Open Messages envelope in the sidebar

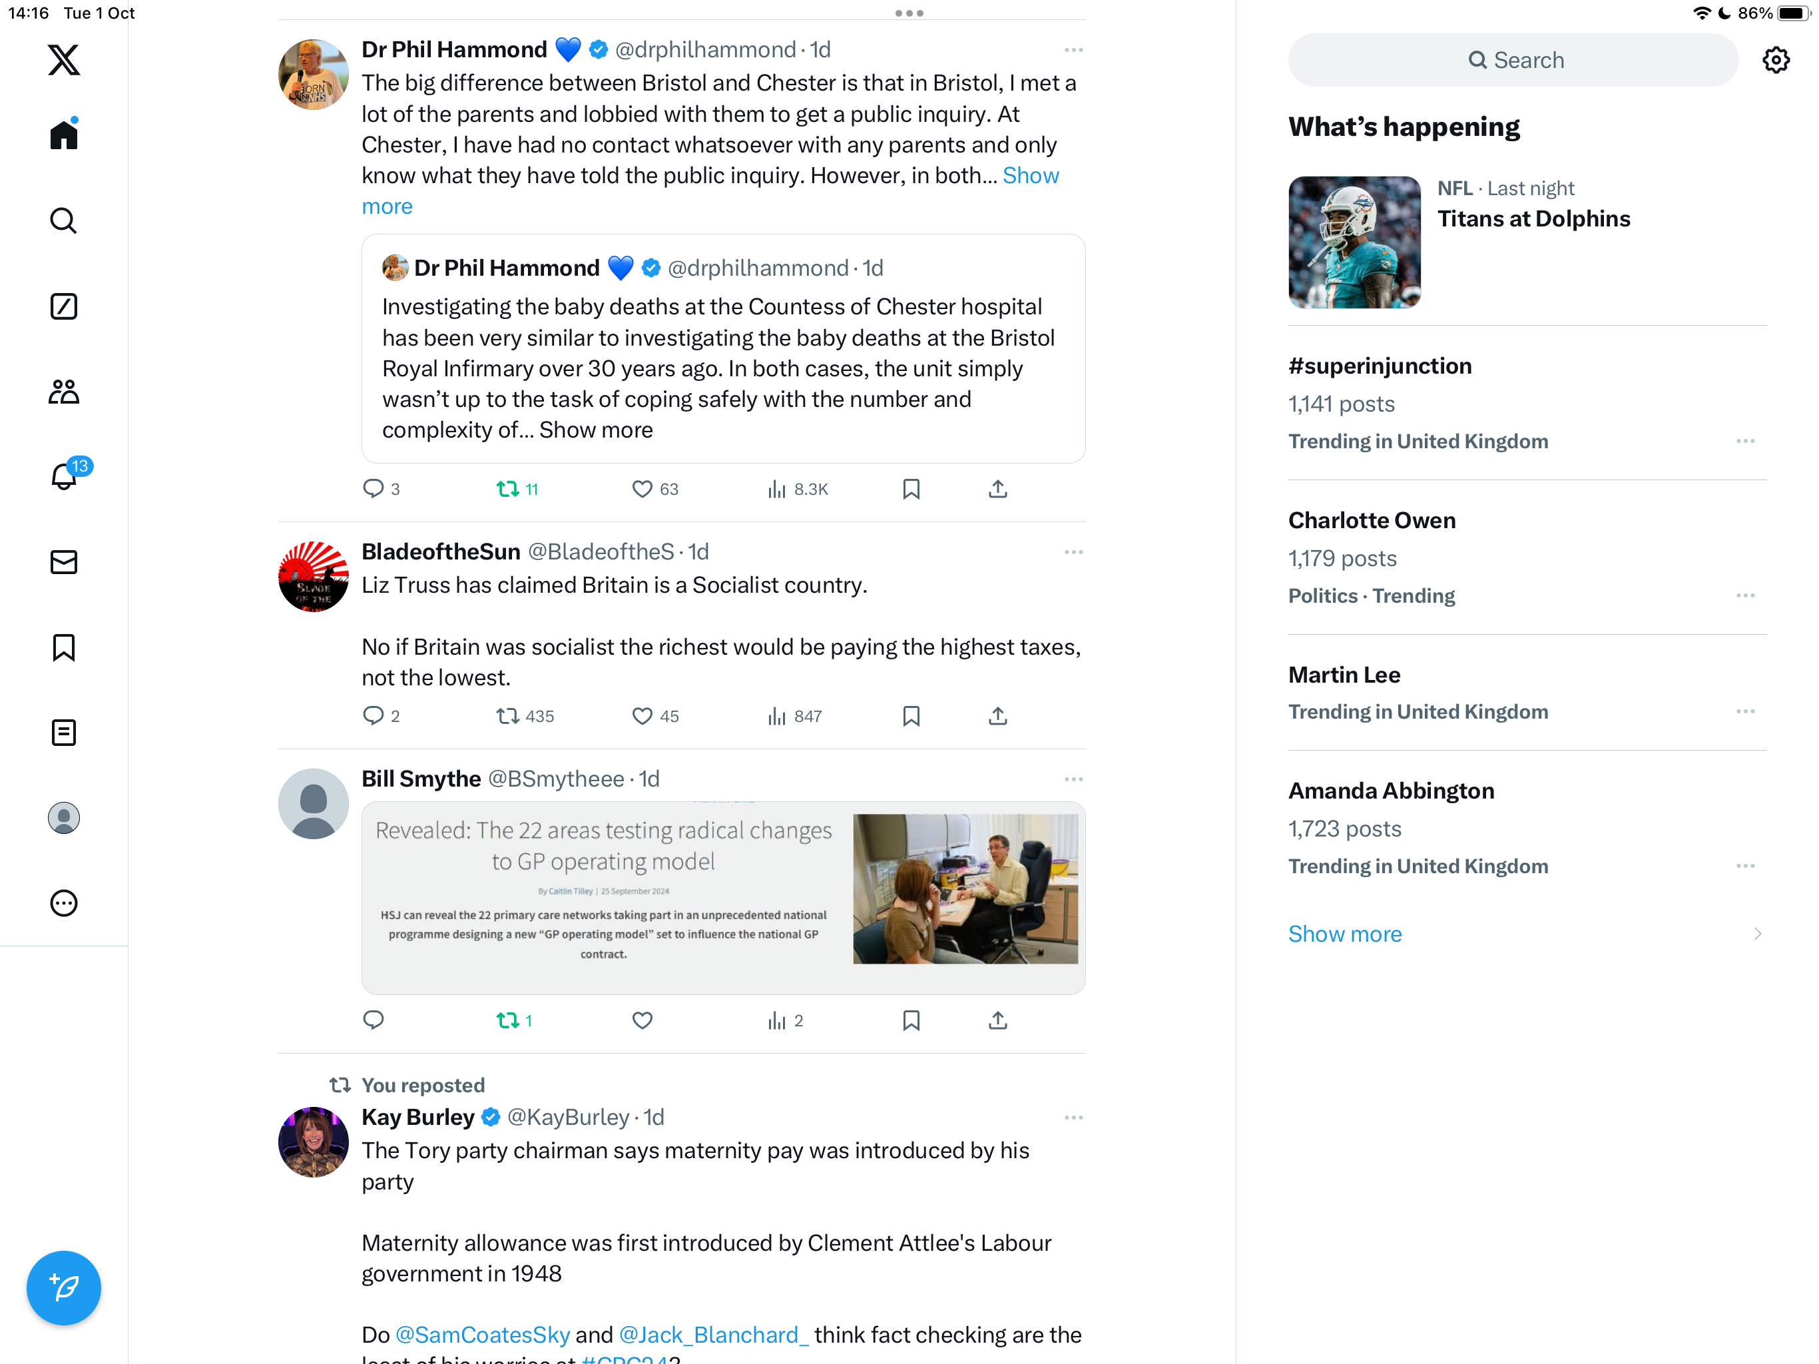64,562
